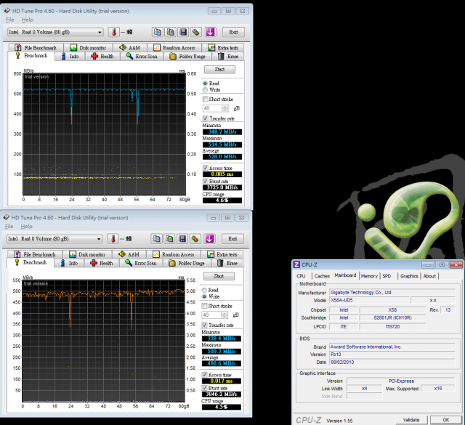Open the Info tab in top HD Tune window

pyautogui.click(x=70, y=57)
